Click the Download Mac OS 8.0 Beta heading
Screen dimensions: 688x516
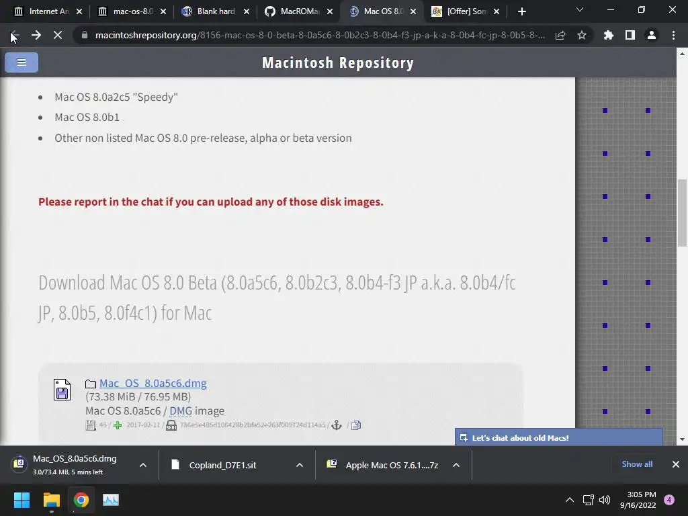pos(277,298)
